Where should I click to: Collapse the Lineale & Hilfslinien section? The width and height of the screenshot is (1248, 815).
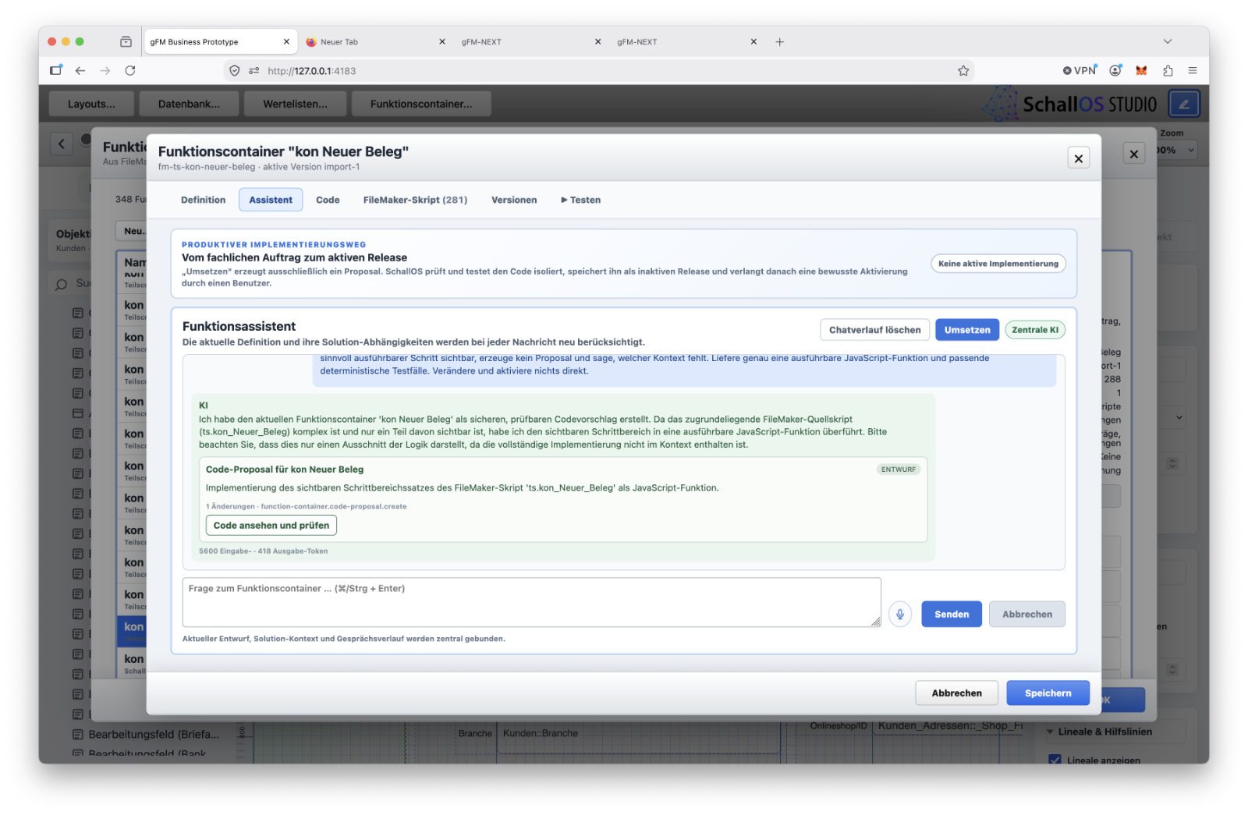pyautogui.click(x=1050, y=732)
